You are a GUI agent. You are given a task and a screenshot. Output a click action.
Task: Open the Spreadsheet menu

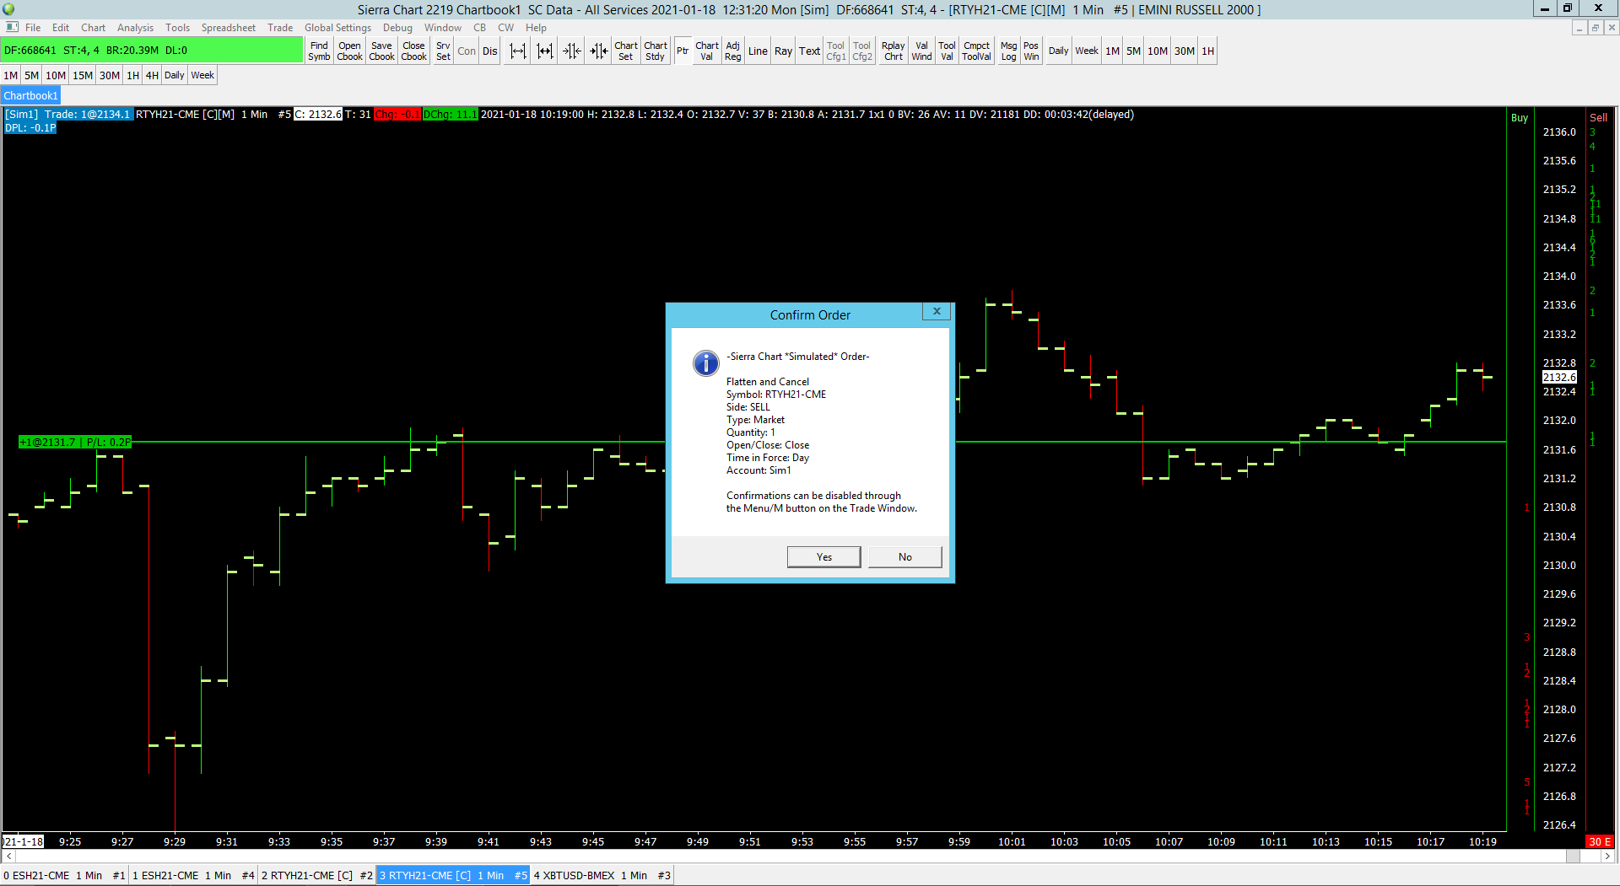(x=228, y=28)
